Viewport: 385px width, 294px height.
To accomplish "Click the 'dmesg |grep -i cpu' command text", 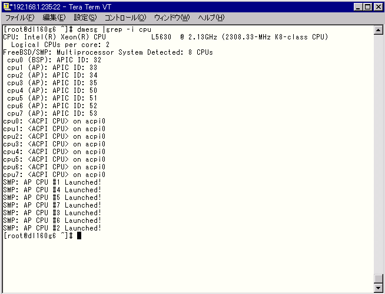I will pyautogui.click(x=114, y=29).
